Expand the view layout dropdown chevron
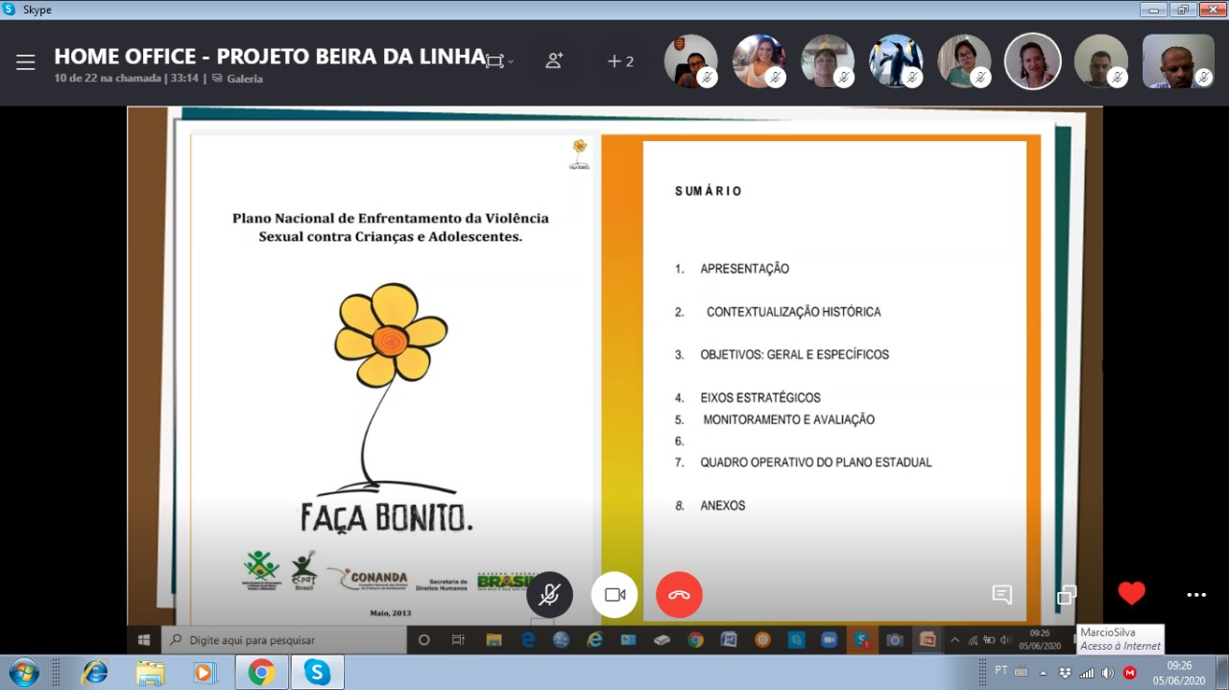The width and height of the screenshot is (1229, 690). (x=511, y=61)
